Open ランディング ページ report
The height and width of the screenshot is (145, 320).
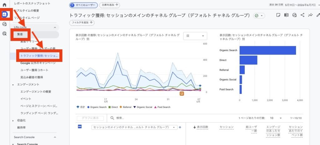tap(39, 113)
